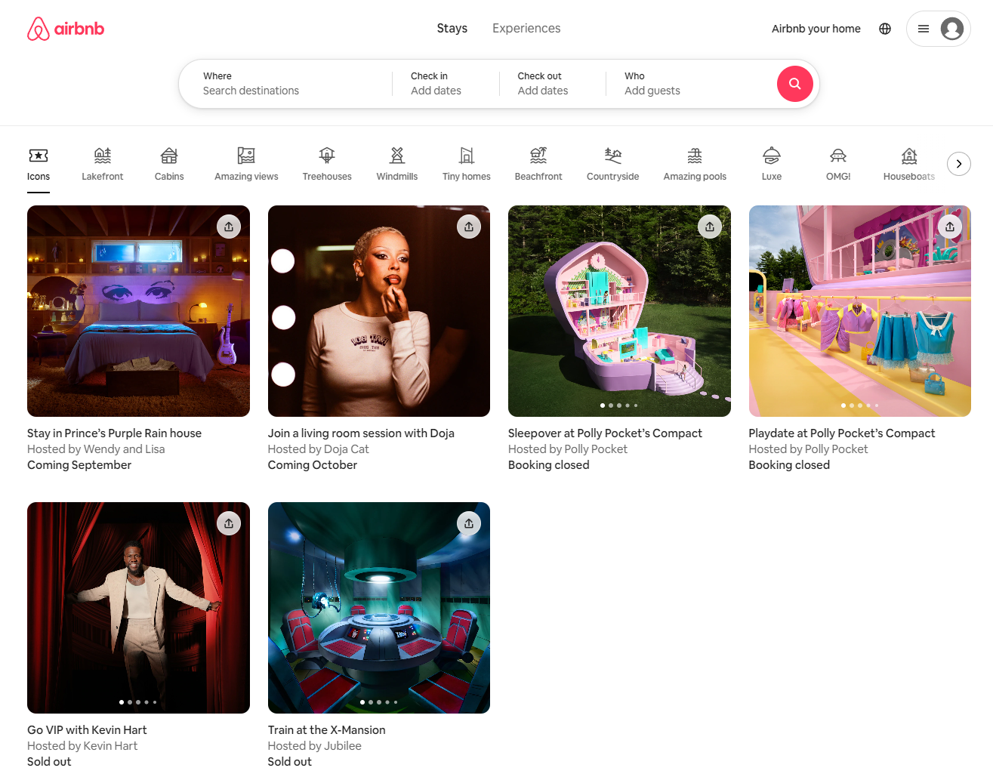Open the Check out date picker
Viewport: 993px width, 777px height.
(553, 84)
